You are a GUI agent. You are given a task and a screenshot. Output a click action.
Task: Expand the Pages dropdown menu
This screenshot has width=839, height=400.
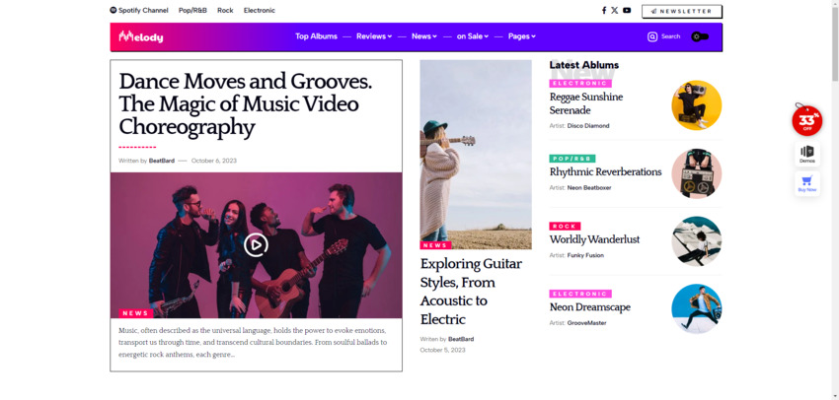[522, 36]
